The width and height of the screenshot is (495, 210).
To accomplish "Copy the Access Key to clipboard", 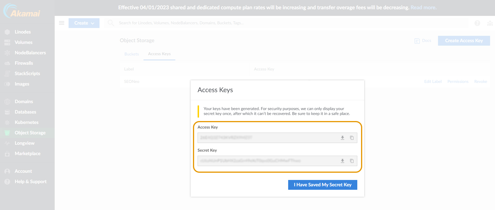I will point(352,138).
